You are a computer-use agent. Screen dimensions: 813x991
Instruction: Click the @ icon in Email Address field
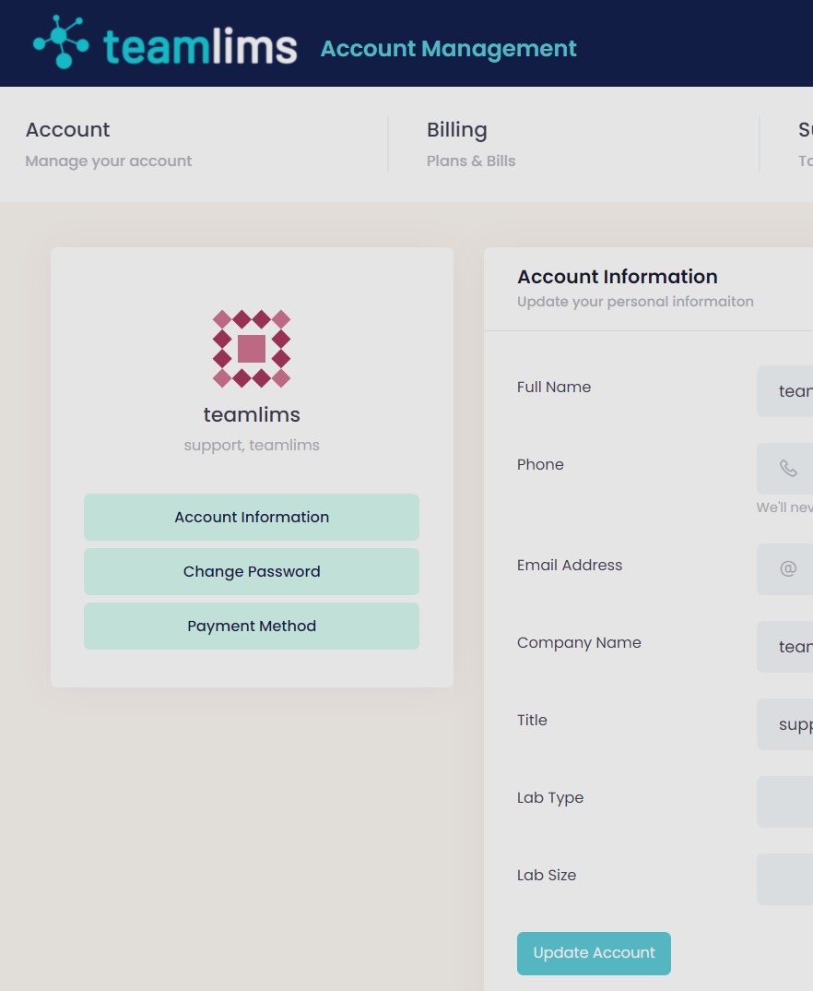(788, 568)
